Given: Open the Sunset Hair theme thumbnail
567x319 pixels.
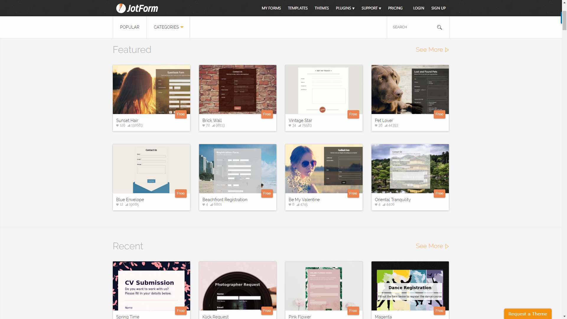Looking at the screenshot, I should (x=151, y=89).
